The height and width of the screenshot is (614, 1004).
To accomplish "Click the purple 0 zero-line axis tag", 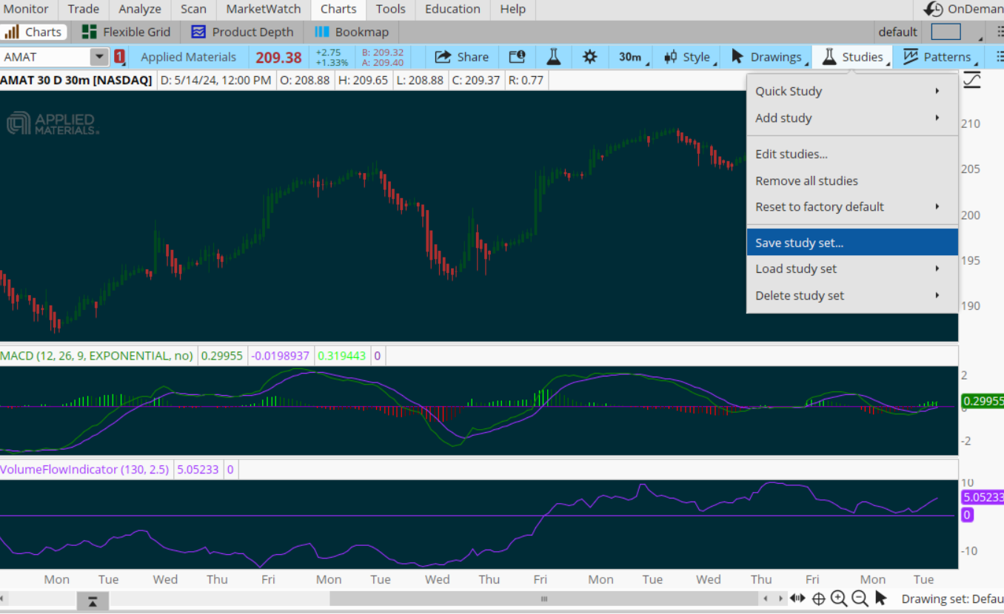I will 967,514.
